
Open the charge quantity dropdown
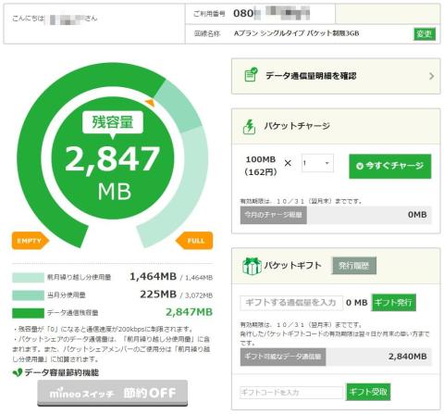point(317,163)
